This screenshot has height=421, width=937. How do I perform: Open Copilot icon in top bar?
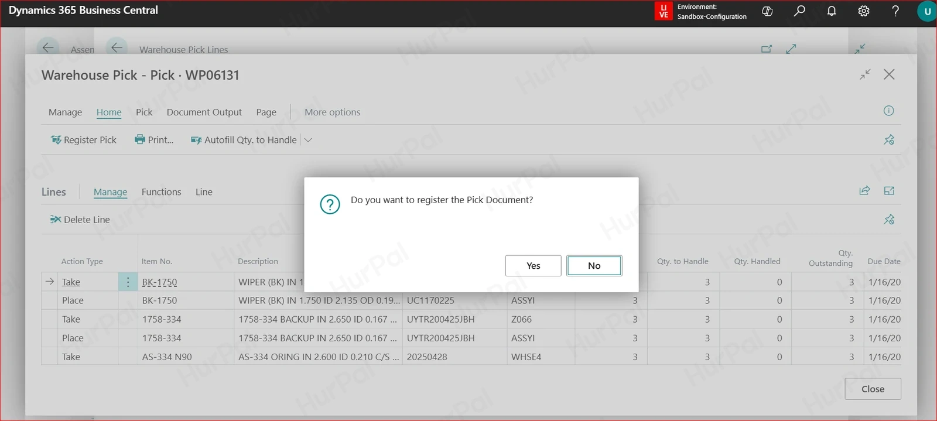click(767, 11)
